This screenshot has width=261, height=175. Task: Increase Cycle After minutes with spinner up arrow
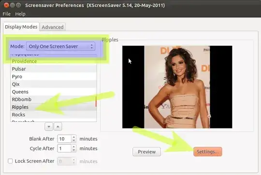(74, 146)
